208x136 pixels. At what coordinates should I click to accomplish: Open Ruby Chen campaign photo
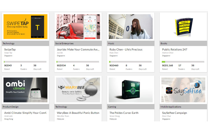[x=131, y=27]
